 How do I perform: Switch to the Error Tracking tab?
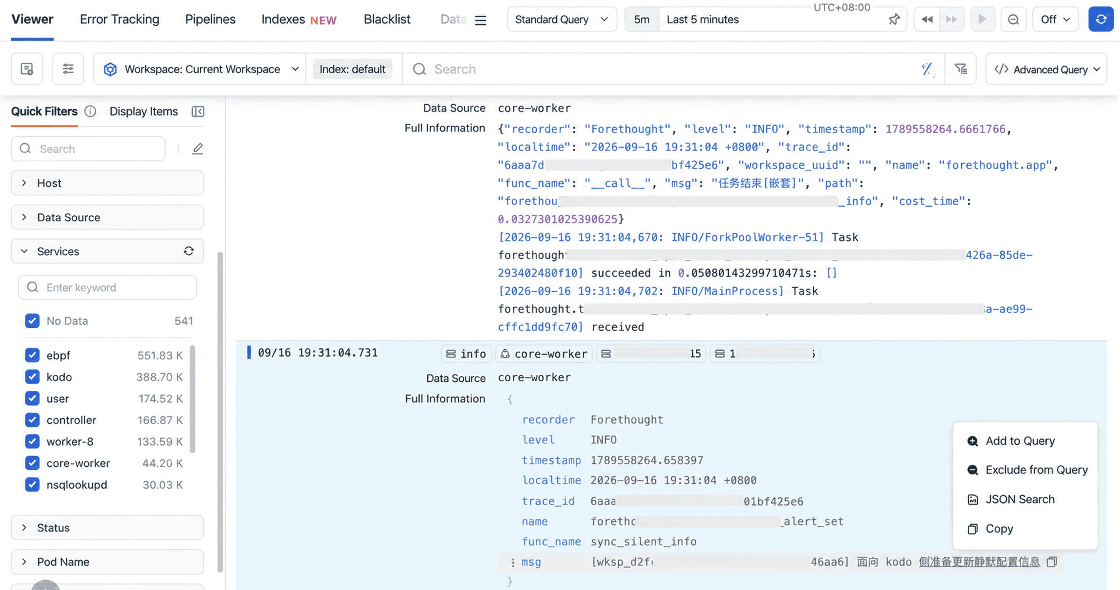[x=120, y=19]
